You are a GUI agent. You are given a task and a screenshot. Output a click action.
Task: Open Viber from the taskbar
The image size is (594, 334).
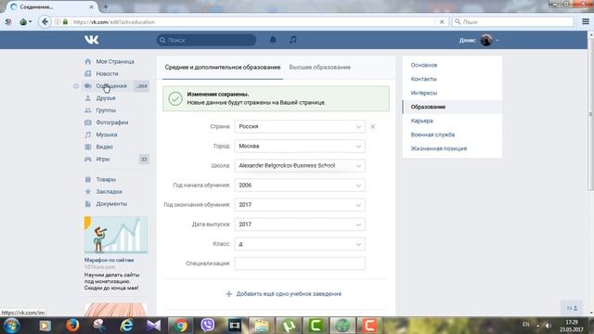[x=207, y=326]
